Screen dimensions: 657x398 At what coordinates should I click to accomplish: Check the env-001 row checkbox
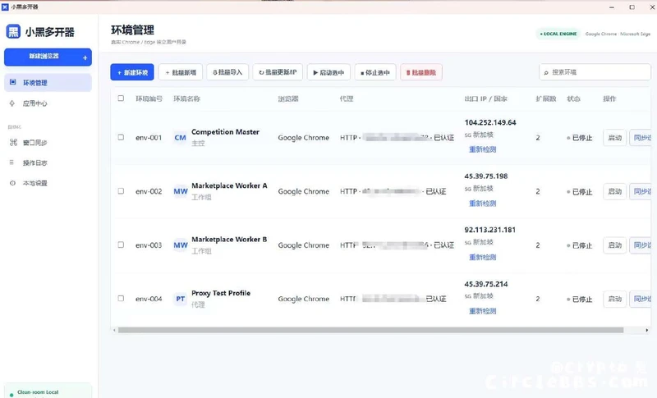121,137
